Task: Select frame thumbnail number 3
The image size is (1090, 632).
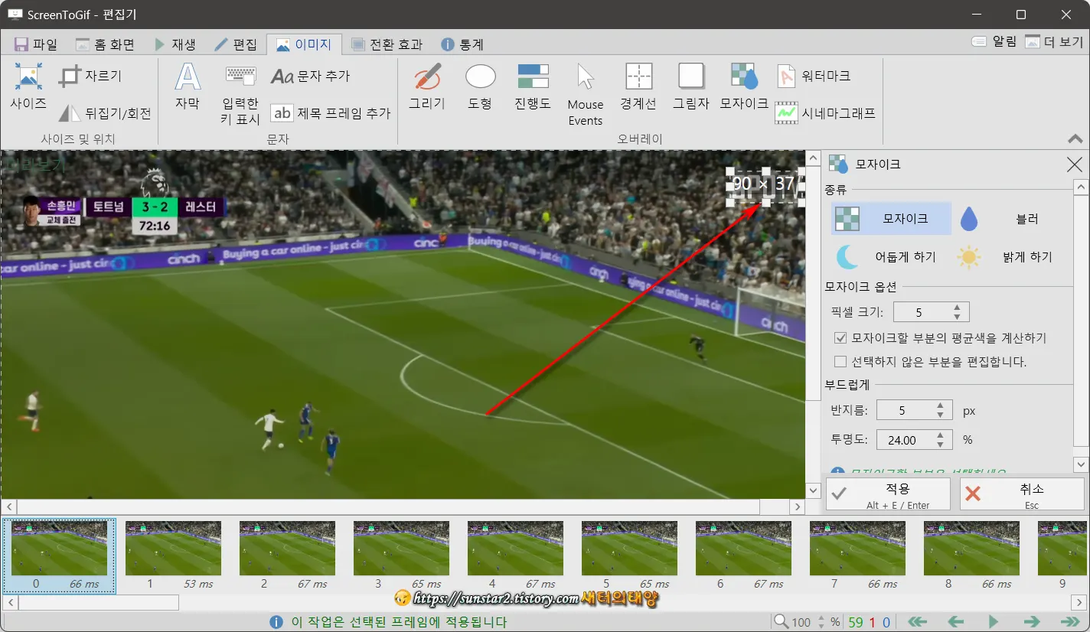Action: click(401, 548)
